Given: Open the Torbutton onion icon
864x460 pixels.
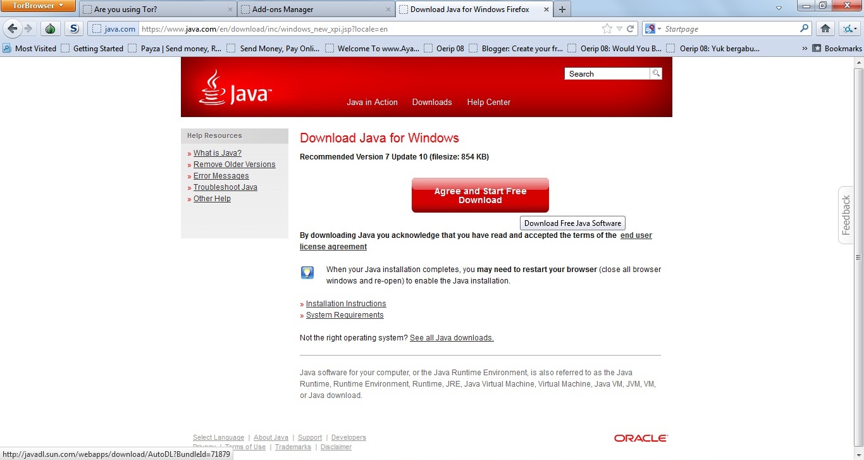Looking at the screenshot, I should click(50, 28).
